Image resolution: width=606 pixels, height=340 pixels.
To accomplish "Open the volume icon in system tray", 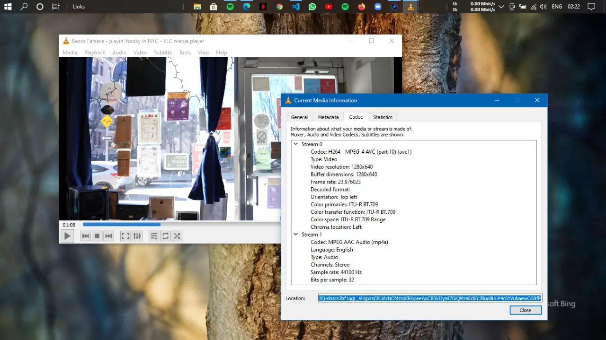I will pos(543,7).
